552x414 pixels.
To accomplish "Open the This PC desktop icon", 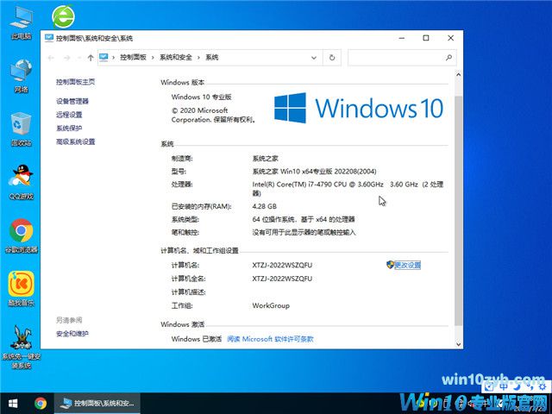I will (x=21, y=22).
